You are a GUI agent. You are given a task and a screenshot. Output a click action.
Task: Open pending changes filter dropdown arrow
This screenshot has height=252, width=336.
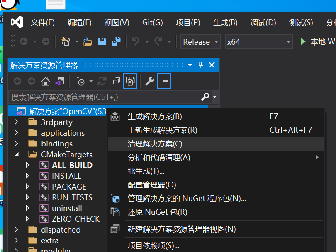click(91, 81)
